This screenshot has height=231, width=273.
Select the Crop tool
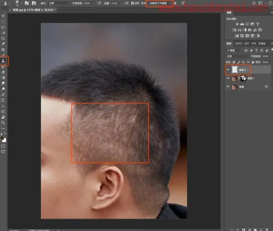3,38
